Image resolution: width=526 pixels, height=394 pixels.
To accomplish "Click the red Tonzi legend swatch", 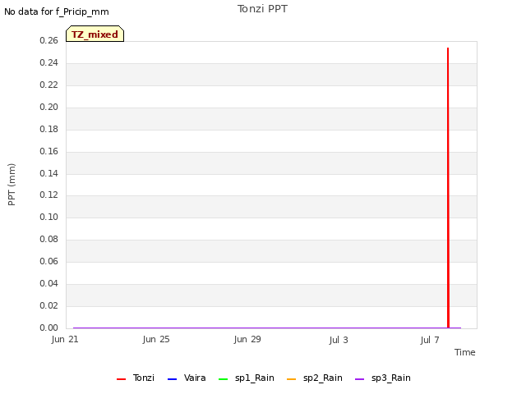I will pos(121,379).
